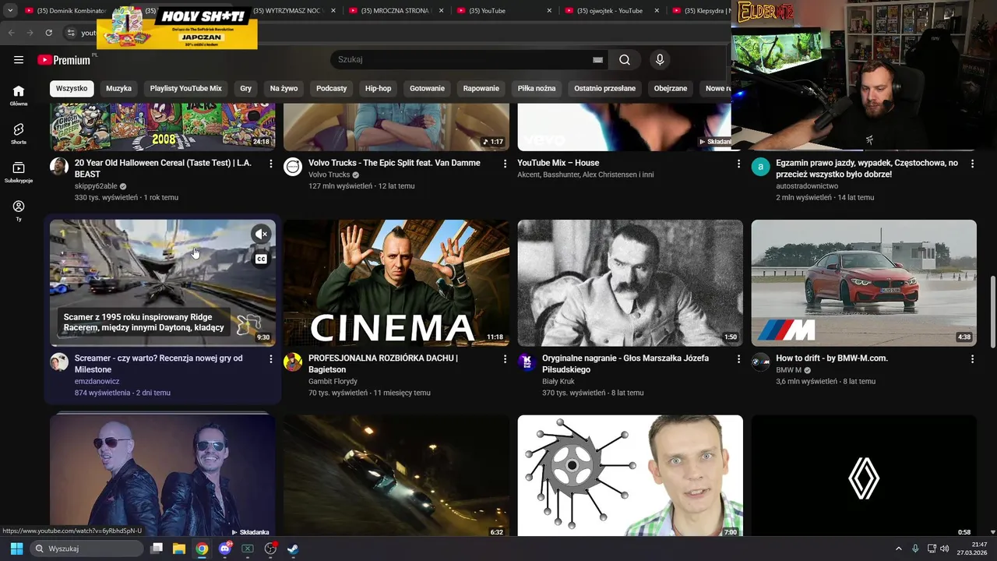Open options for How to drift video
The image size is (997, 561).
pos(972,358)
